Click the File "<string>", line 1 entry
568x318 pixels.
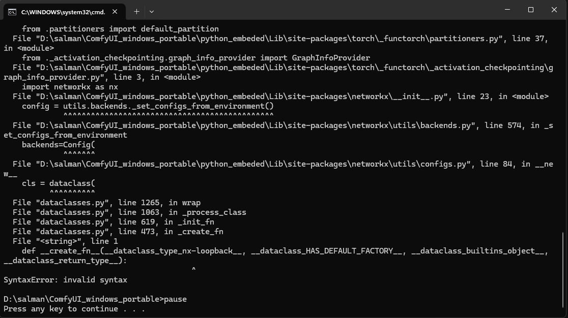coord(65,241)
